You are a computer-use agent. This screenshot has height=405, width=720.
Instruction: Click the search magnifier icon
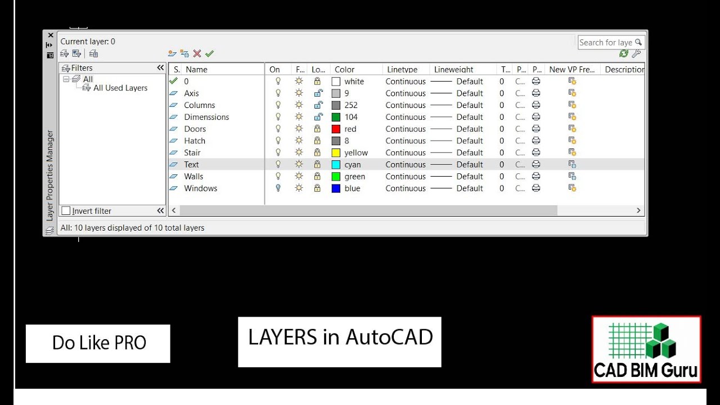[x=638, y=42]
